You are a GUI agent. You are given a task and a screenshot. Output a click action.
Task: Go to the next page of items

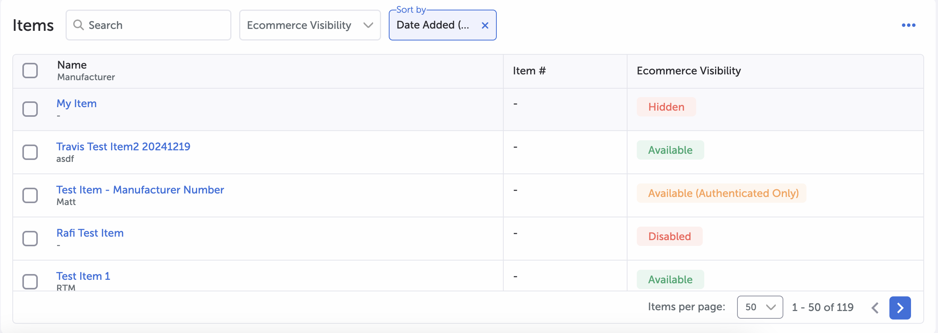pos(900,308)
